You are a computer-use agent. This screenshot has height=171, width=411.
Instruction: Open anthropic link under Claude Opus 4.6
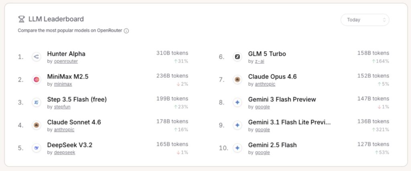pyautogui.click(x=265, y=84)
